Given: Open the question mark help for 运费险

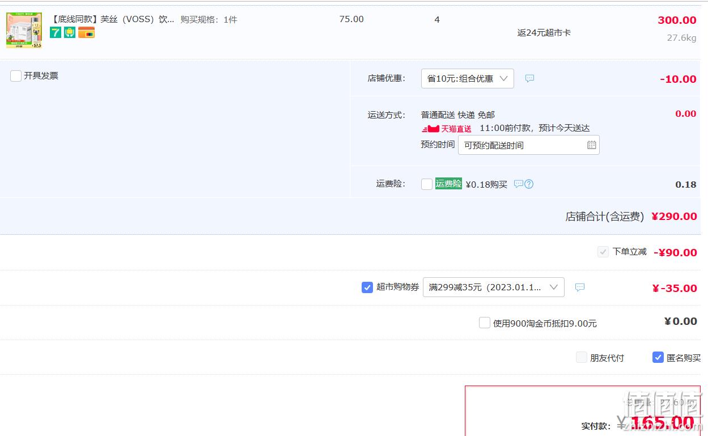Looking at the screenshot, I should coord(529,184).
